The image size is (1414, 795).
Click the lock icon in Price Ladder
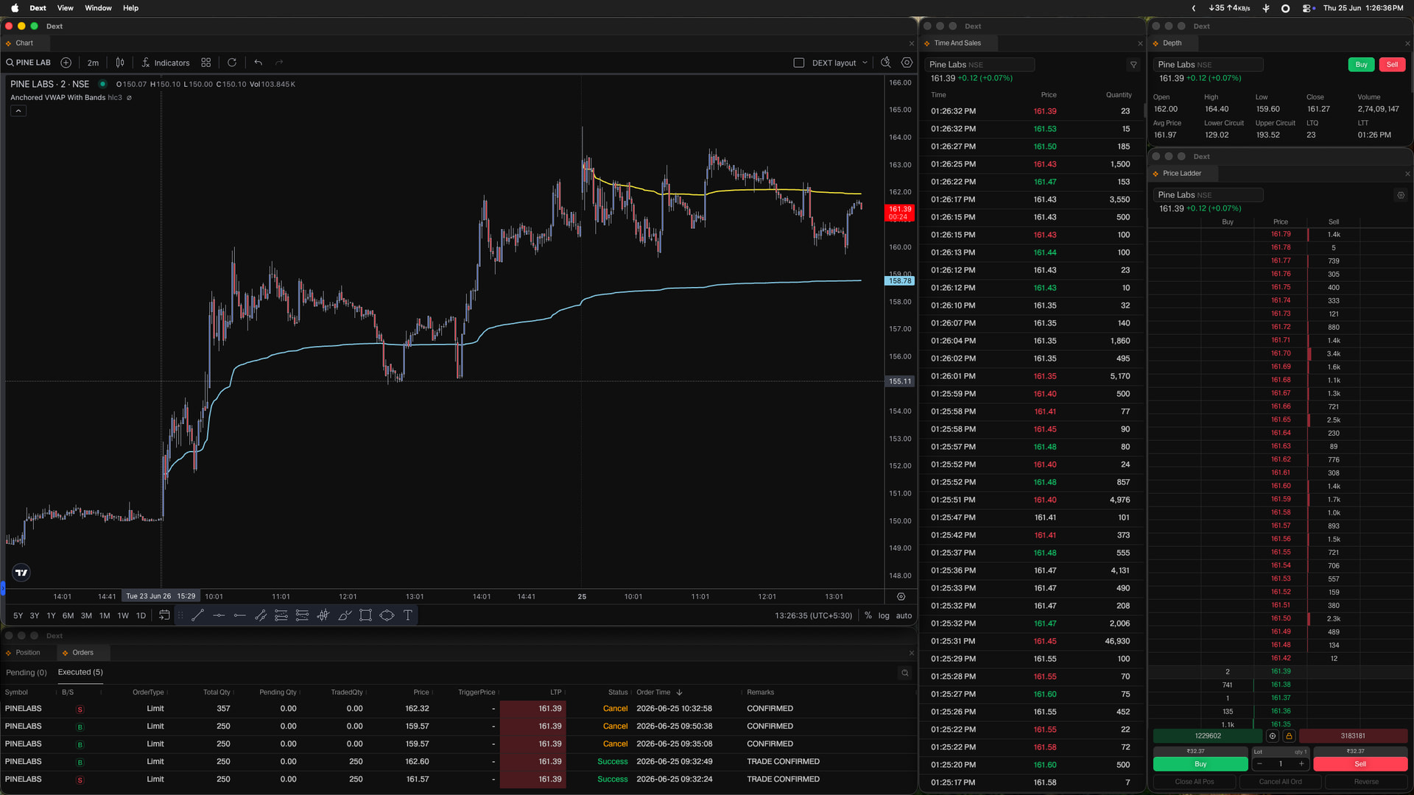(x=1289, y=736)
